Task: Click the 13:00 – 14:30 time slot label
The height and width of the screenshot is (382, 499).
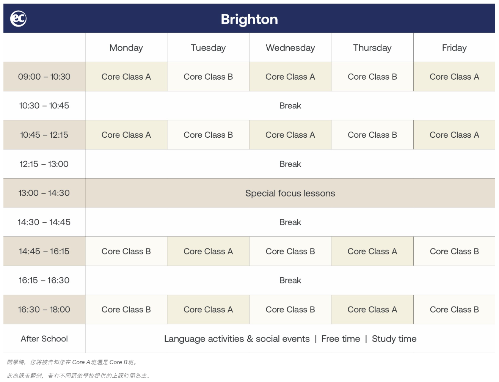Action: pos(44,193)
